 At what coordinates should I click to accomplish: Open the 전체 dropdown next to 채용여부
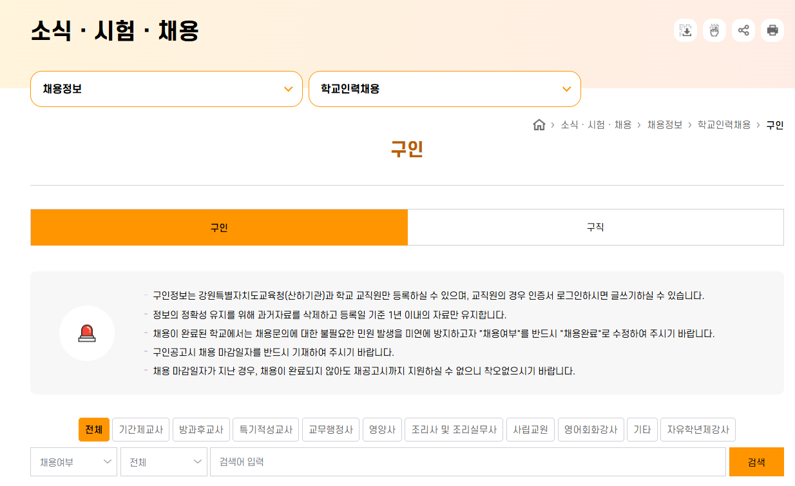(164, 462)
